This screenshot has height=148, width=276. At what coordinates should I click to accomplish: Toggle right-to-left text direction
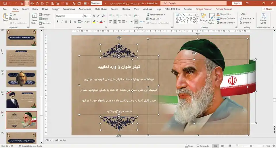coord(136,22)
